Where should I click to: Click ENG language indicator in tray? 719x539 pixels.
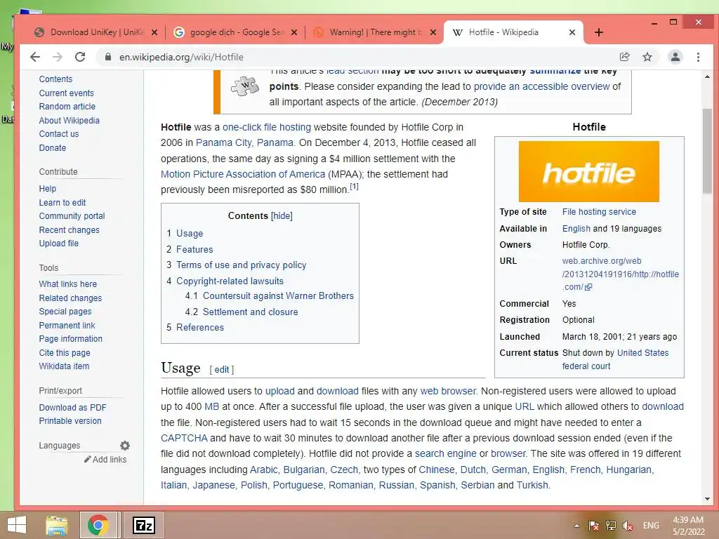pos(651,525)
